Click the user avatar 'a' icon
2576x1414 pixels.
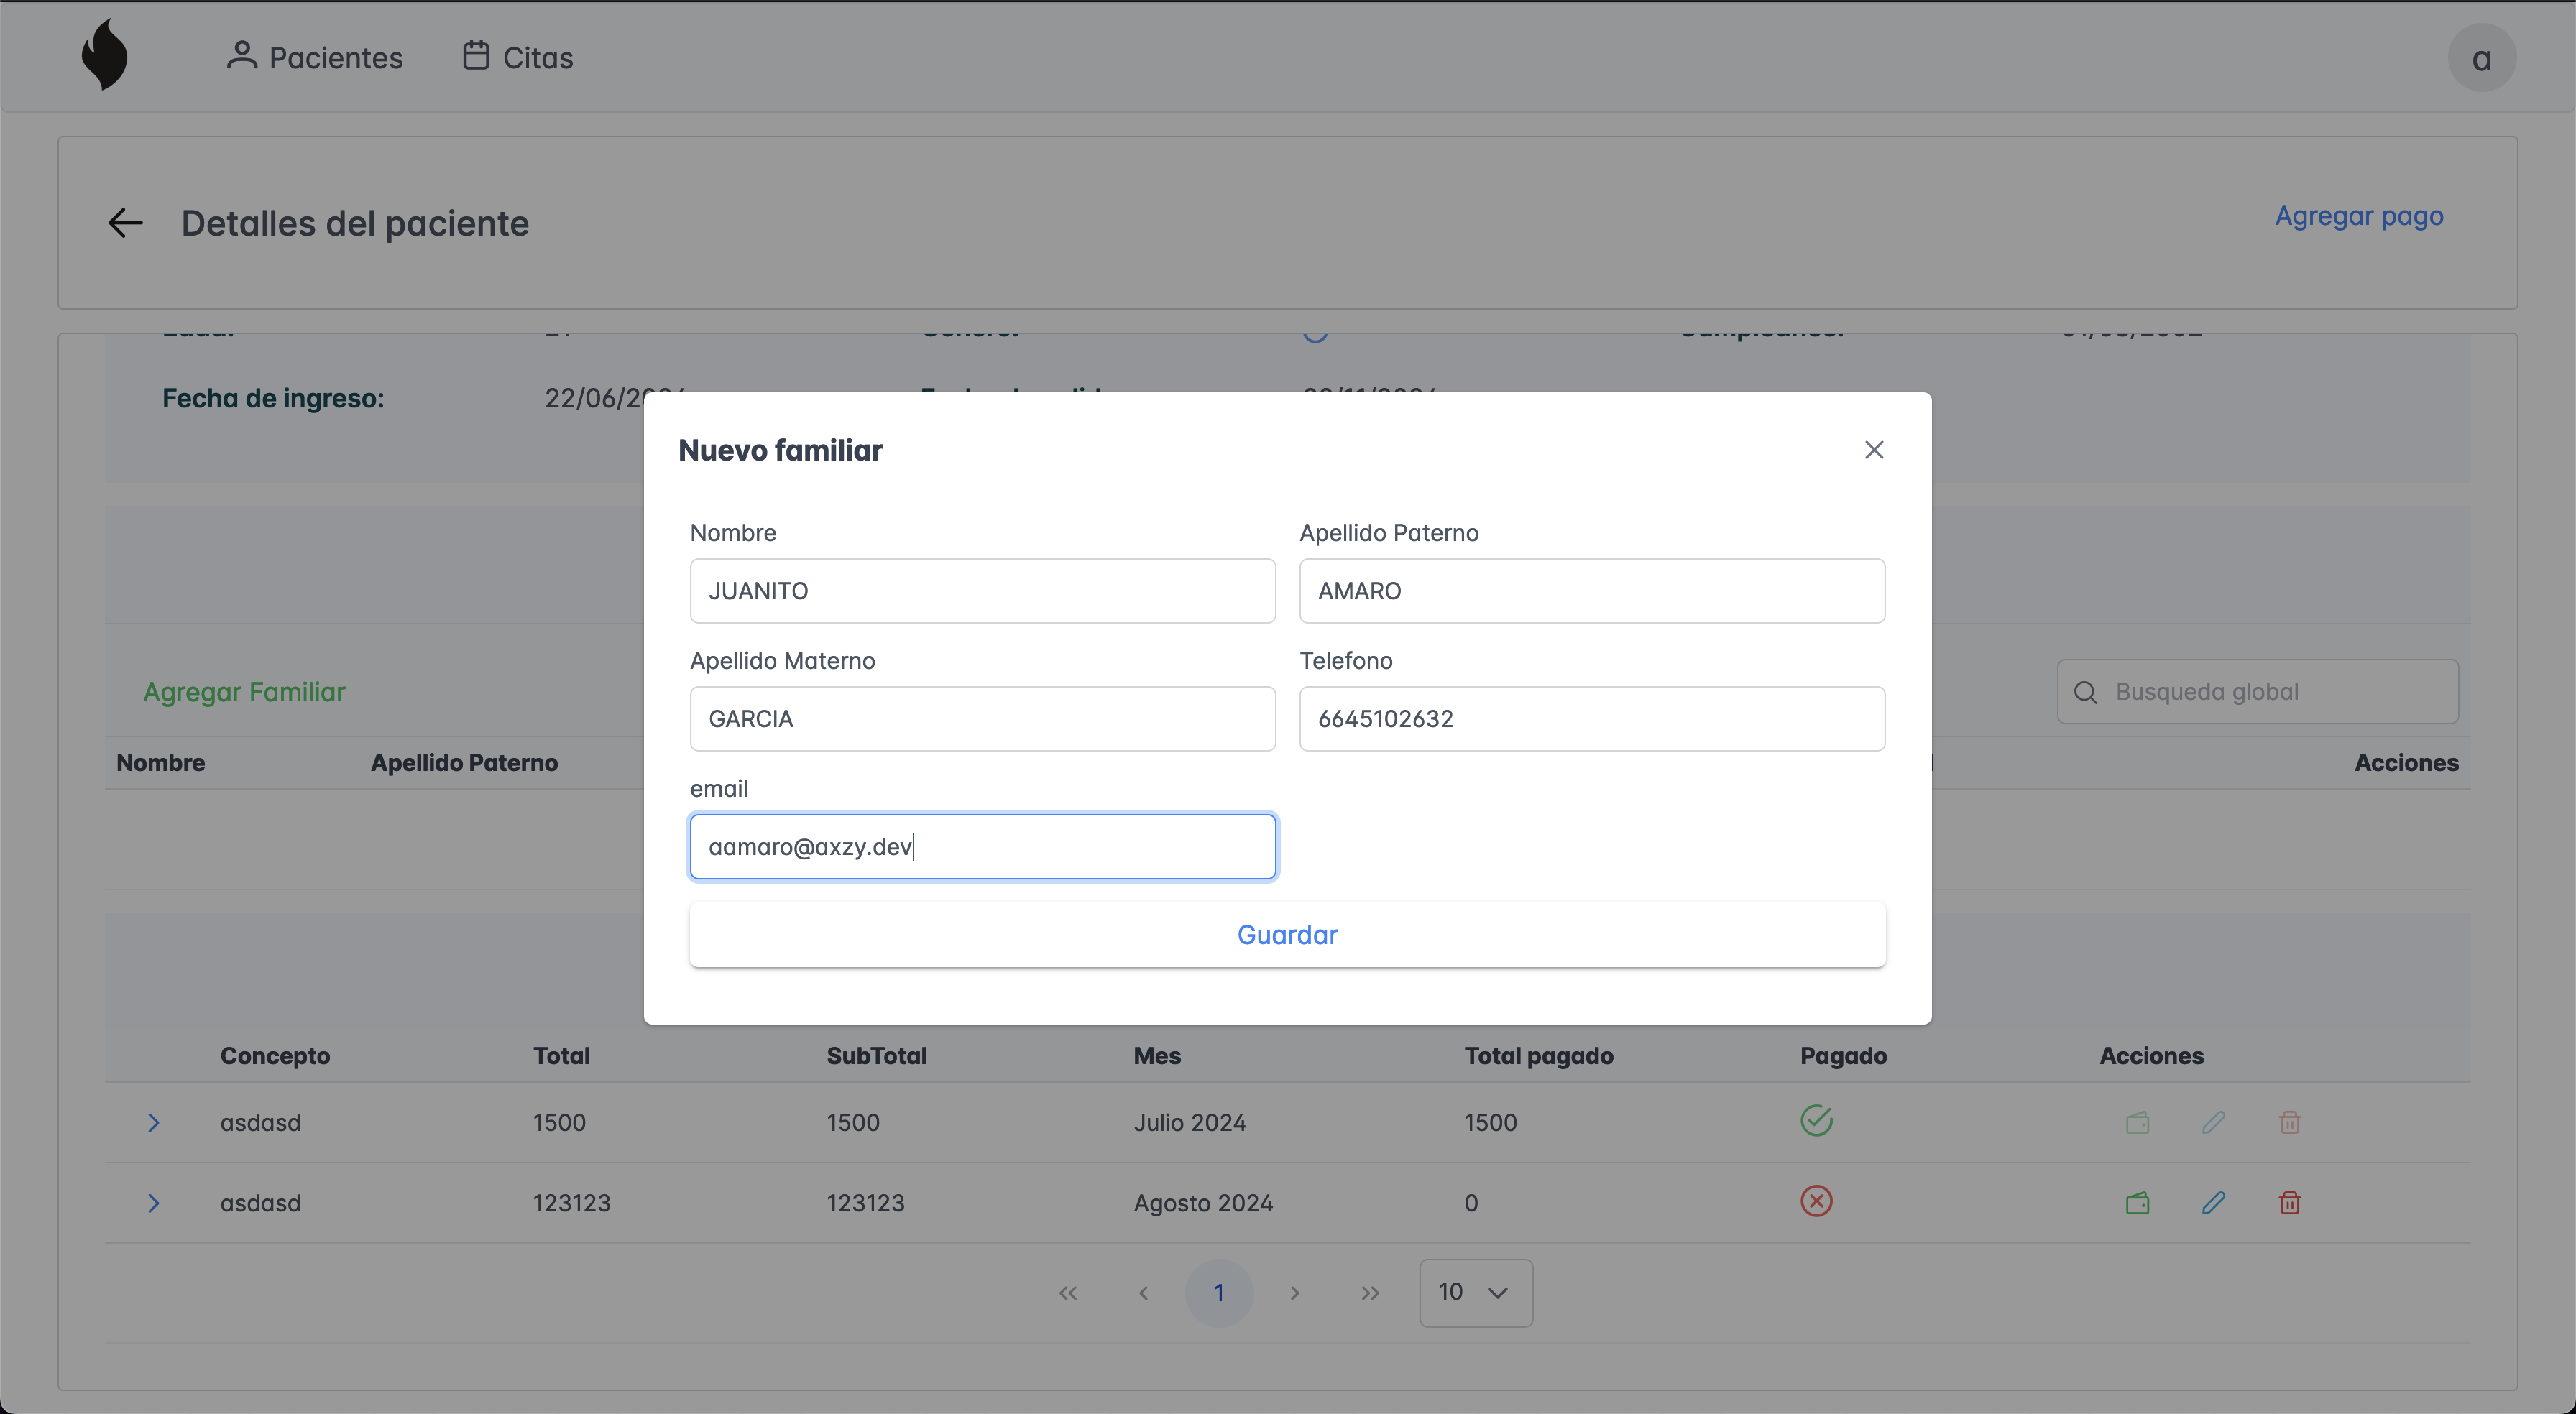point(2481,58)
